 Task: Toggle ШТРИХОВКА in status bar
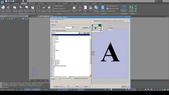click(80, 89)
